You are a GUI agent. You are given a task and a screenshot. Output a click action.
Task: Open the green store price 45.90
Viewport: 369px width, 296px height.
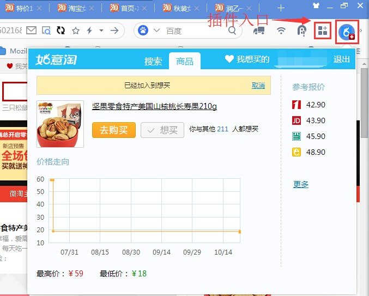[308, 136]
